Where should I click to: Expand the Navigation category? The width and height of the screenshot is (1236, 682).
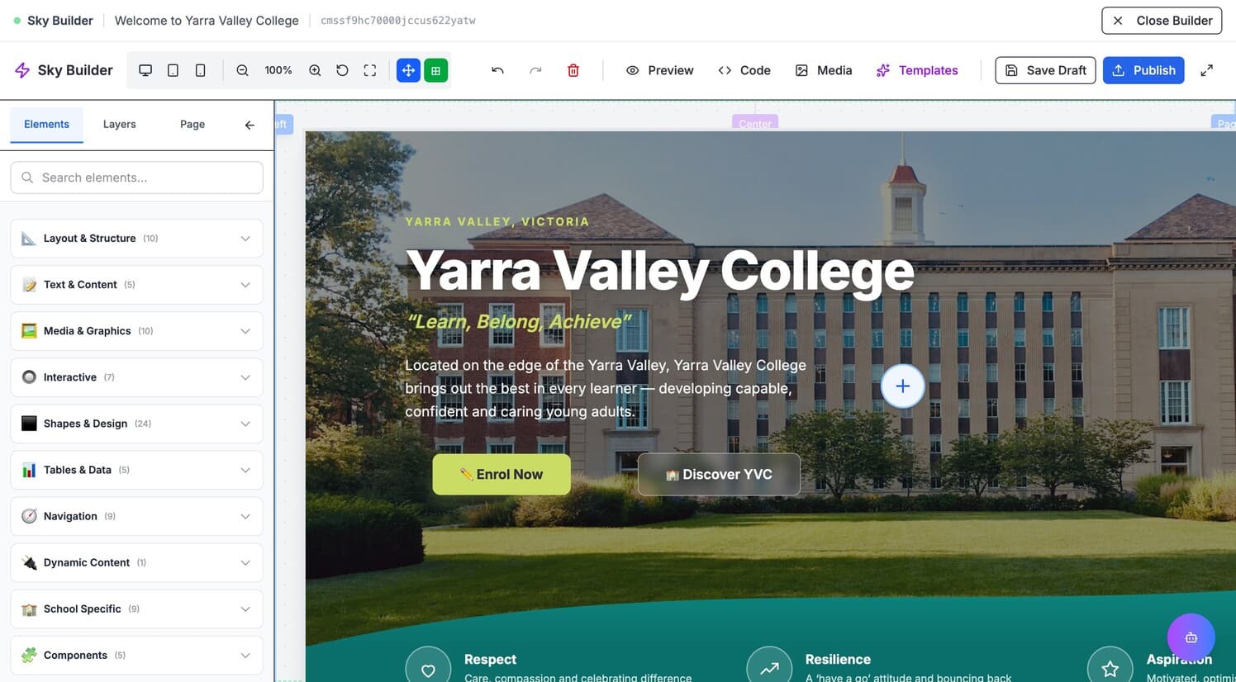137,516
